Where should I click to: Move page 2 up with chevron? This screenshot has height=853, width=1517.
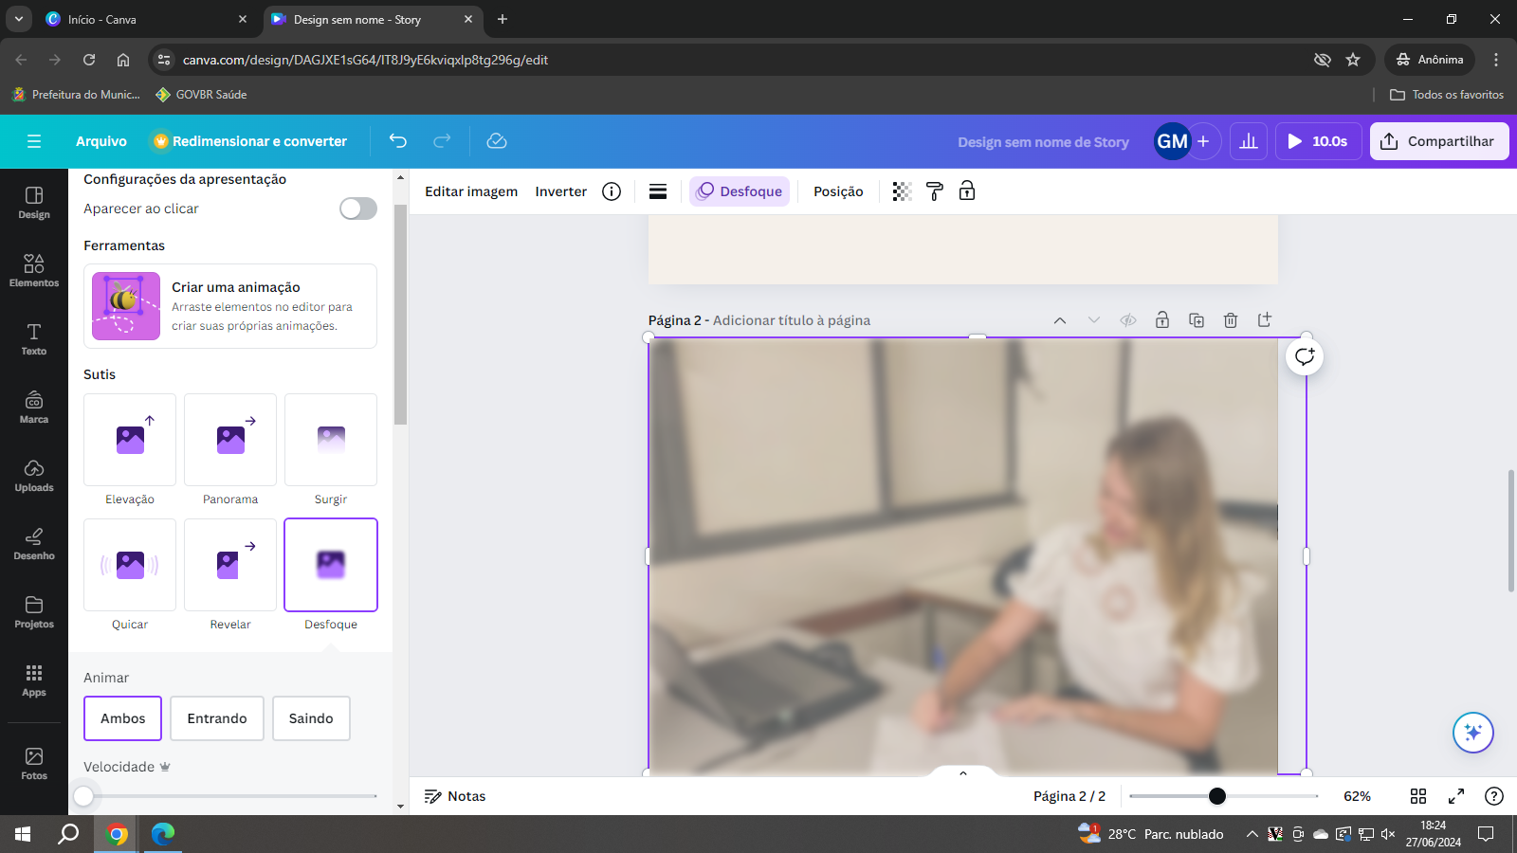pyautogui.click(x=1060, y=320)
